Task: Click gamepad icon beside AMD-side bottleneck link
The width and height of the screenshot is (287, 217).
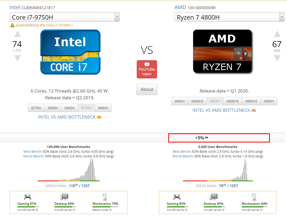Action: coord(253,110)
